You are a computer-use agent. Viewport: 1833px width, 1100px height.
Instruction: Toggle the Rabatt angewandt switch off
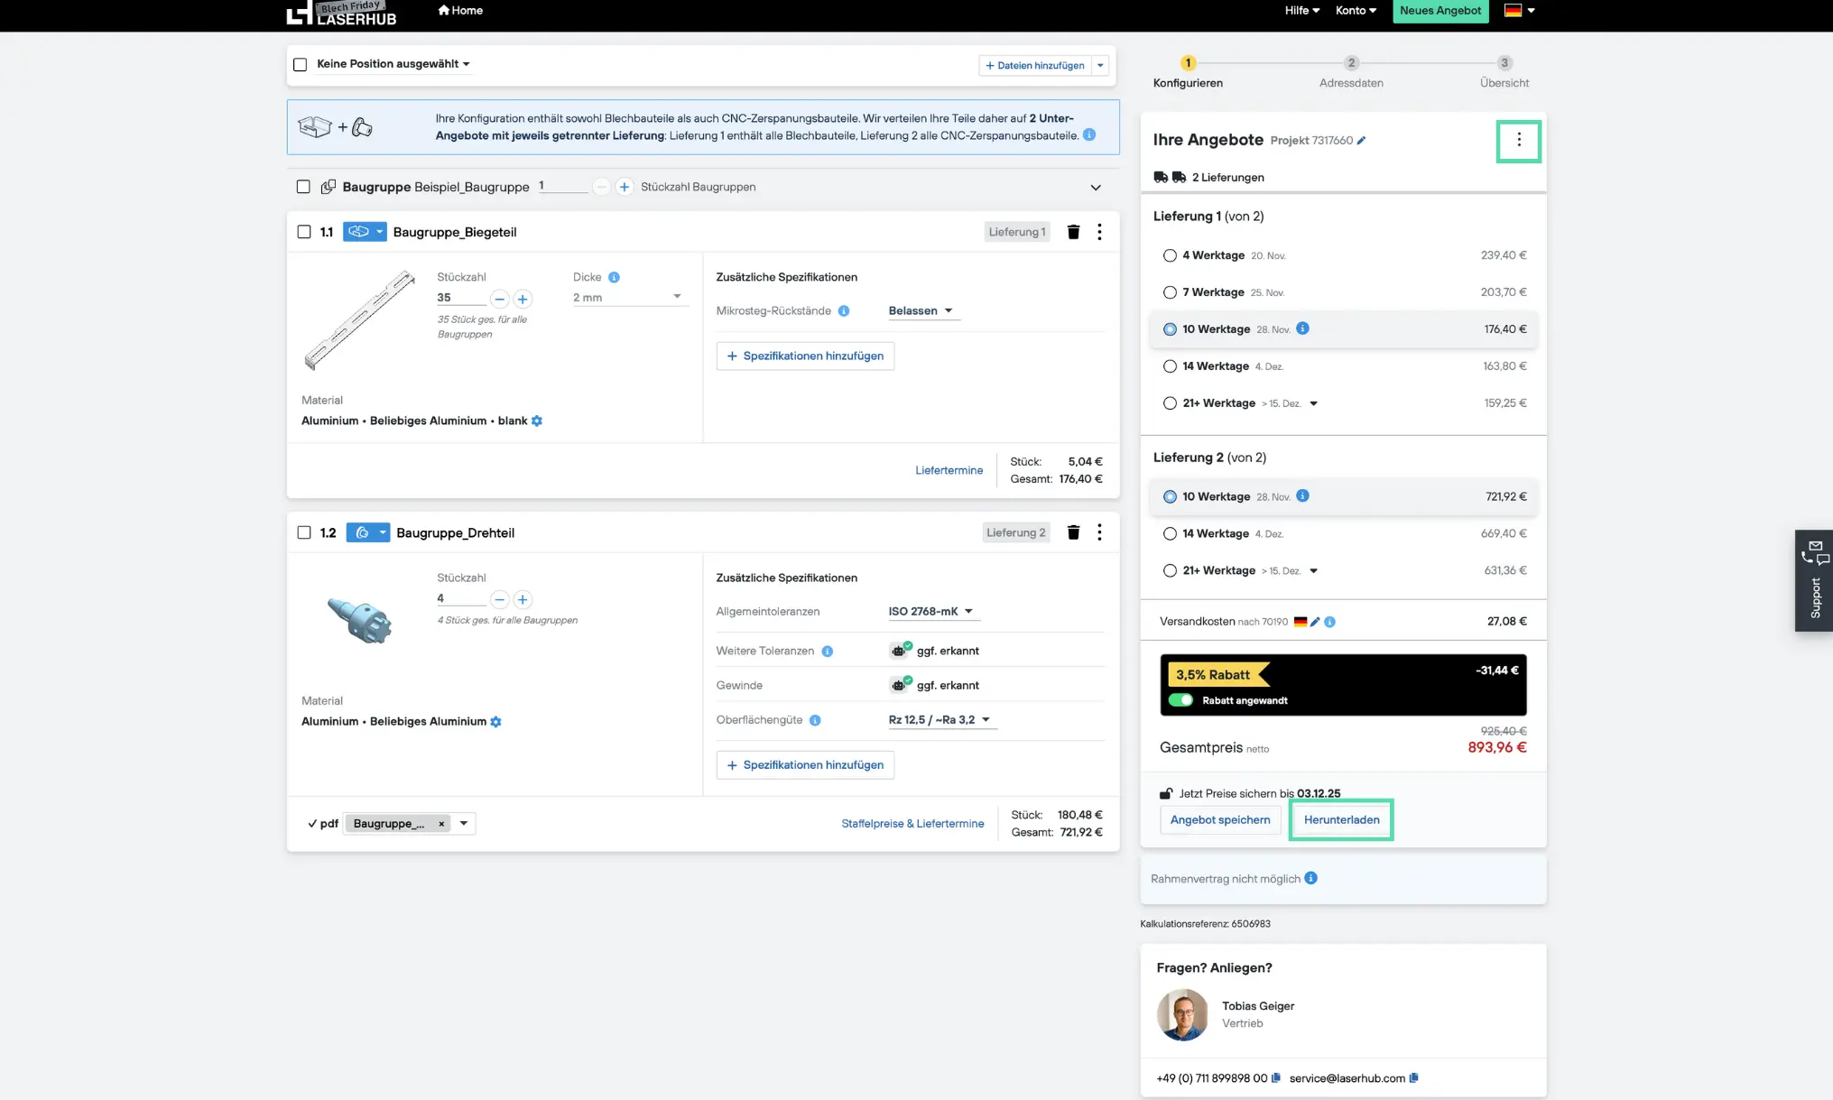[x=1180, y=700]
